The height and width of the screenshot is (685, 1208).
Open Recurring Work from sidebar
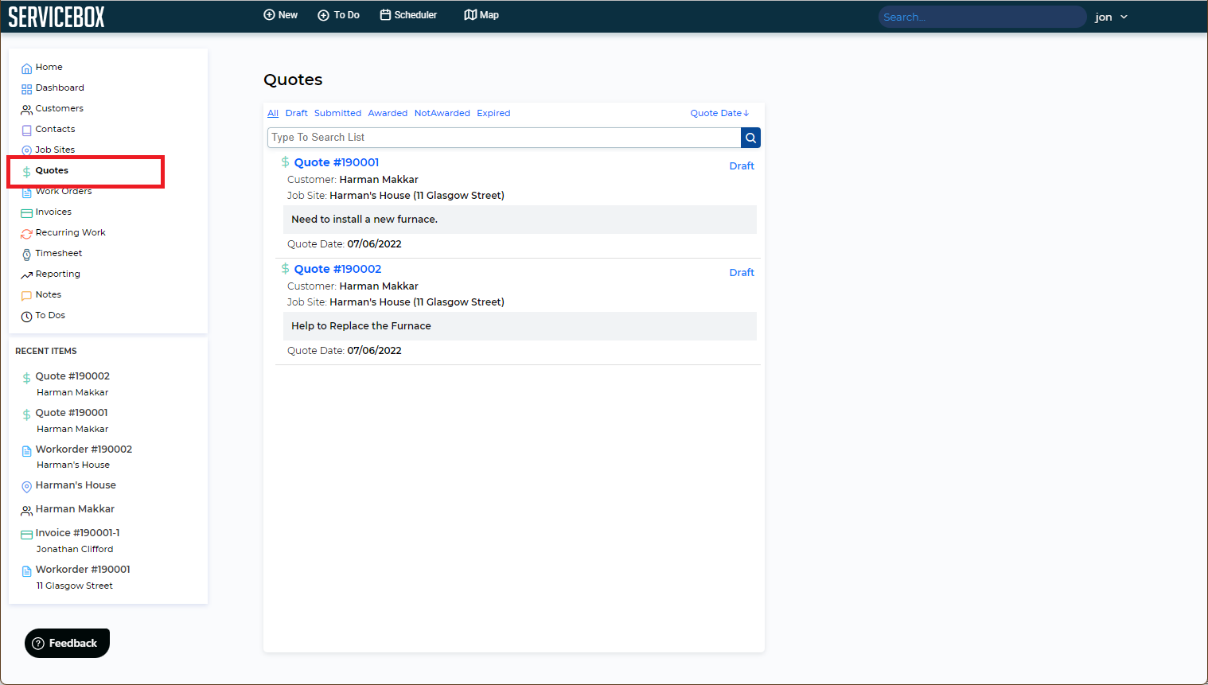pyautogui.click(x=70, y=233)
